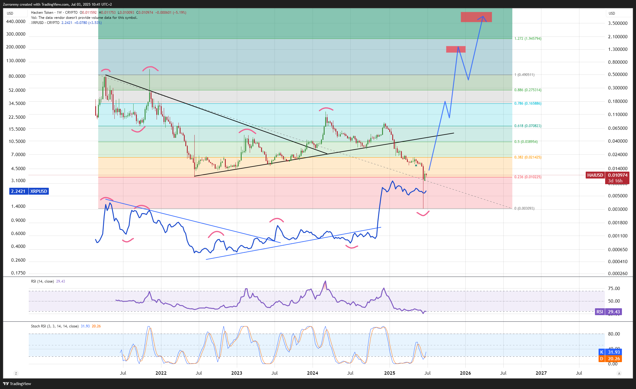Click the high value H0.011753
Screen dimensions: 636x389
click(107, 13)
